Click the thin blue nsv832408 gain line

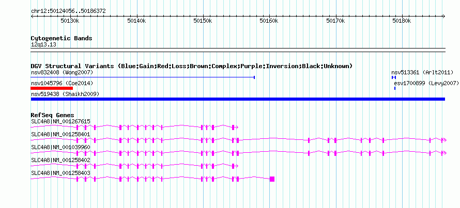143,77
